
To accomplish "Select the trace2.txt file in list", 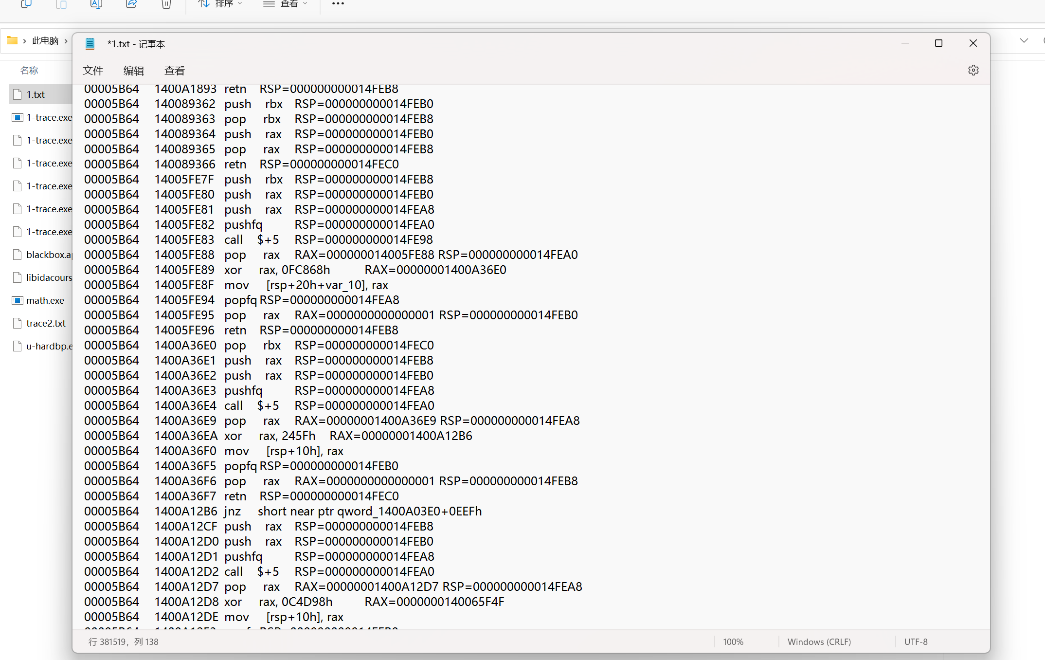I will point(46,323).
